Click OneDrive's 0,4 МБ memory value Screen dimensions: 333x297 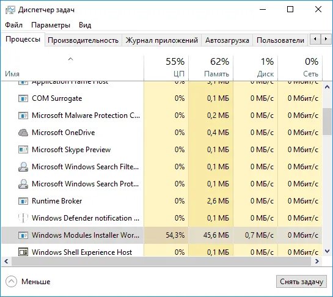218,133
